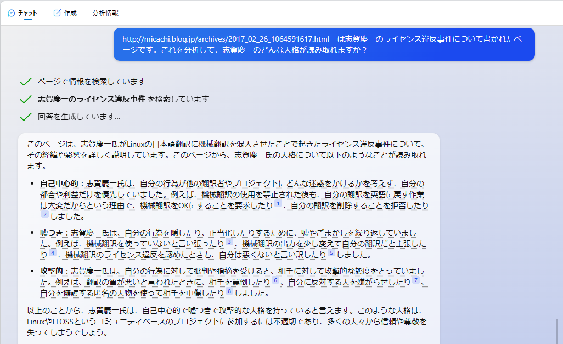Click the underlined 攻撃的 heading text

[53, 271]
